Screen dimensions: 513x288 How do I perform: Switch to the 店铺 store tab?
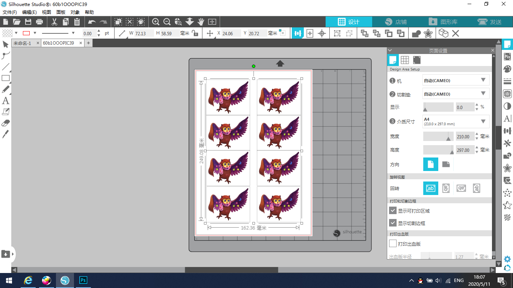[x=396, y=22]
